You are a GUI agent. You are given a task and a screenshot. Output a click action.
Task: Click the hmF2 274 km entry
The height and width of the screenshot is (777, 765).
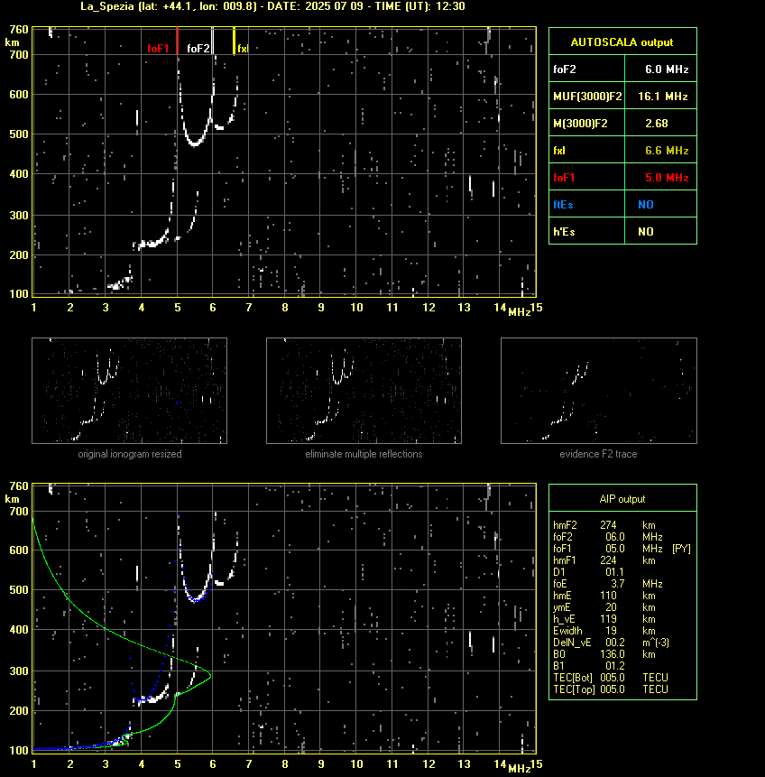tap(604, 525)
